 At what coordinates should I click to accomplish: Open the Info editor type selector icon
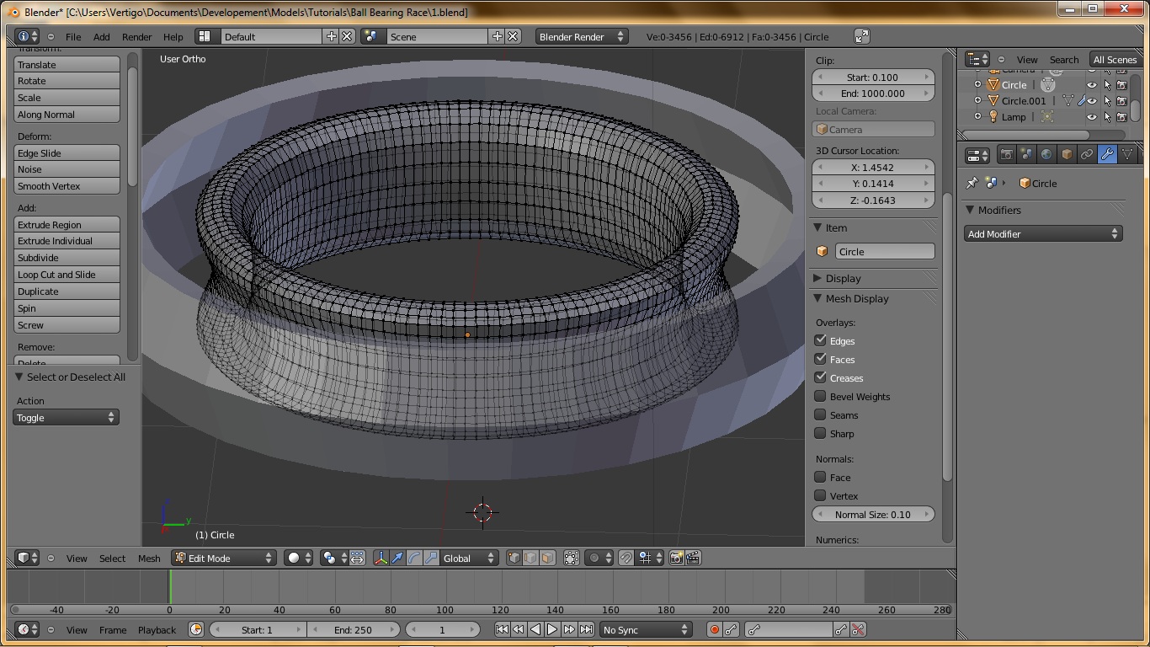28,36
